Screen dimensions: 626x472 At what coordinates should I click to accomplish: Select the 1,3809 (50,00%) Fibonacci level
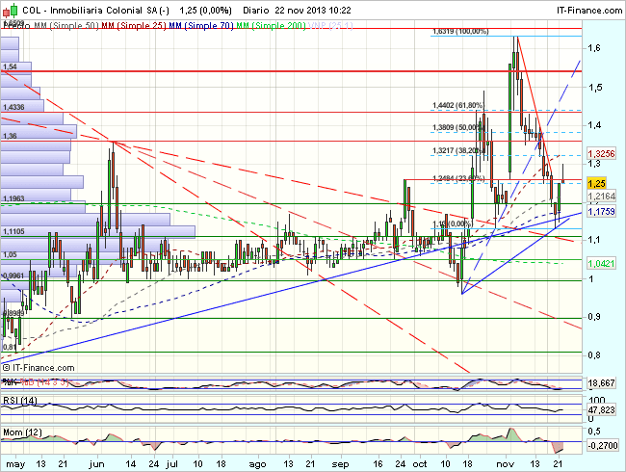[x=456, y=127]
